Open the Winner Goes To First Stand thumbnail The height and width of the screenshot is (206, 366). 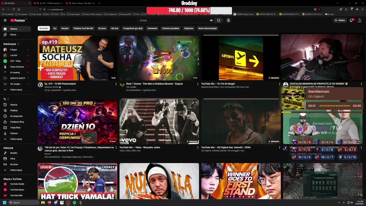coord(241,181)
